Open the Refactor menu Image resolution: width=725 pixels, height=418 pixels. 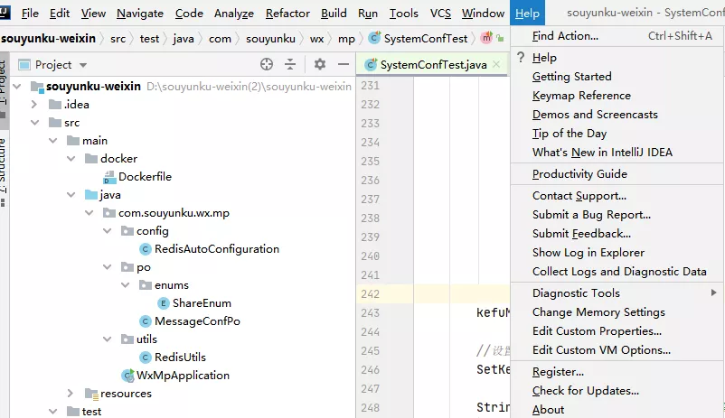click(287, 14)
